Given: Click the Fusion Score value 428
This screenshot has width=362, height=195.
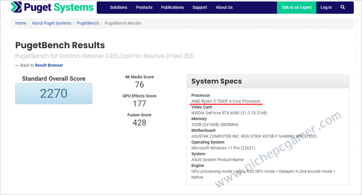Looking at the screenshot, I should (x=139, y=123).
